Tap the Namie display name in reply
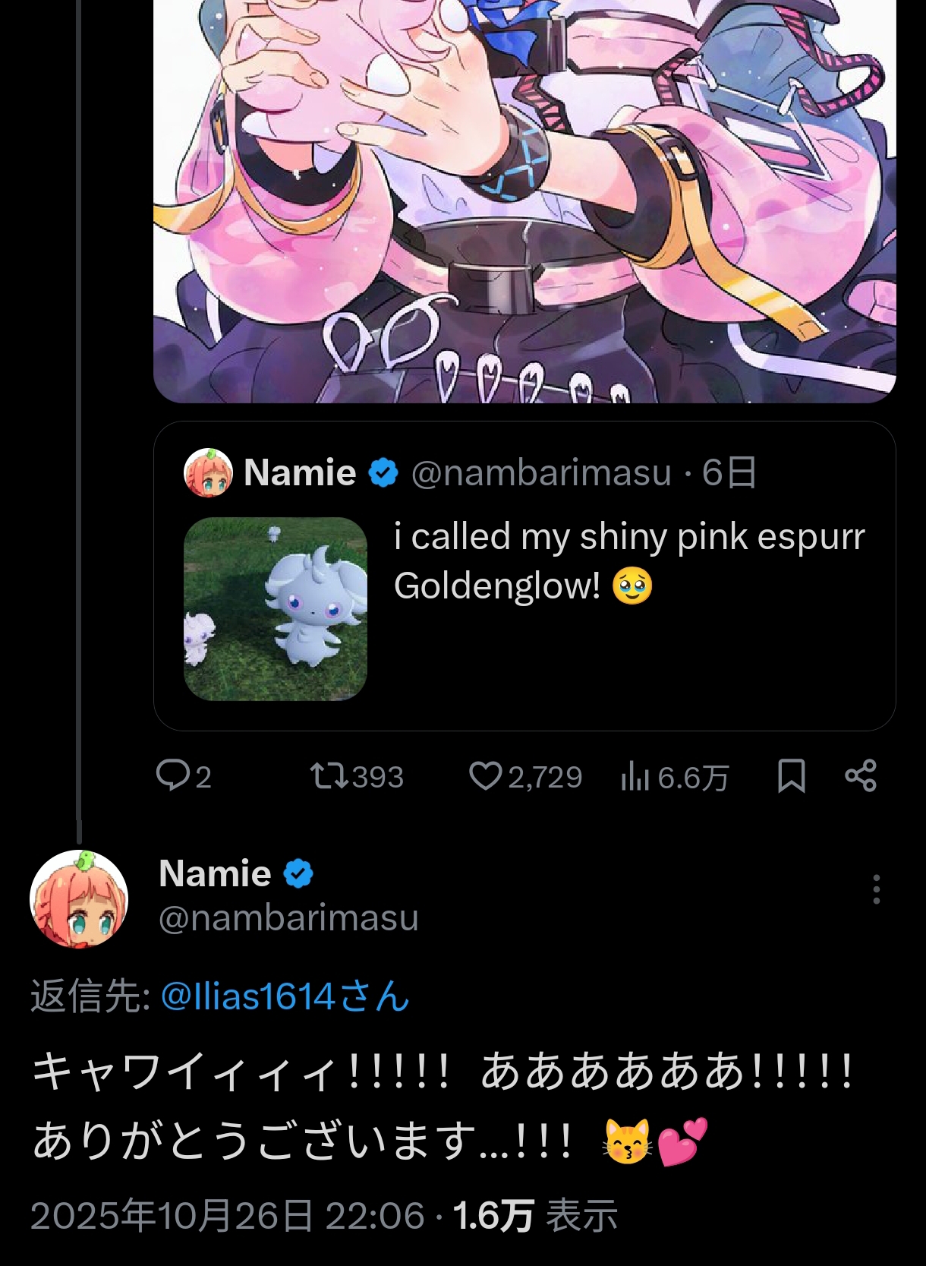The height and width of the screenshot is (1266, 926). pyautogui.click(x=215, y=873)
